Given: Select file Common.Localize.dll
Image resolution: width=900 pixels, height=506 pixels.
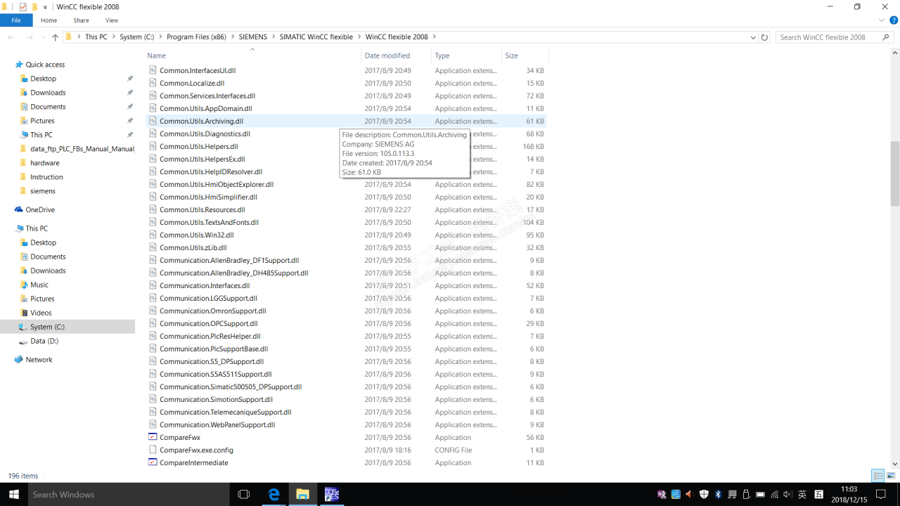Looking at the screenshot, I should coord(192,83).
